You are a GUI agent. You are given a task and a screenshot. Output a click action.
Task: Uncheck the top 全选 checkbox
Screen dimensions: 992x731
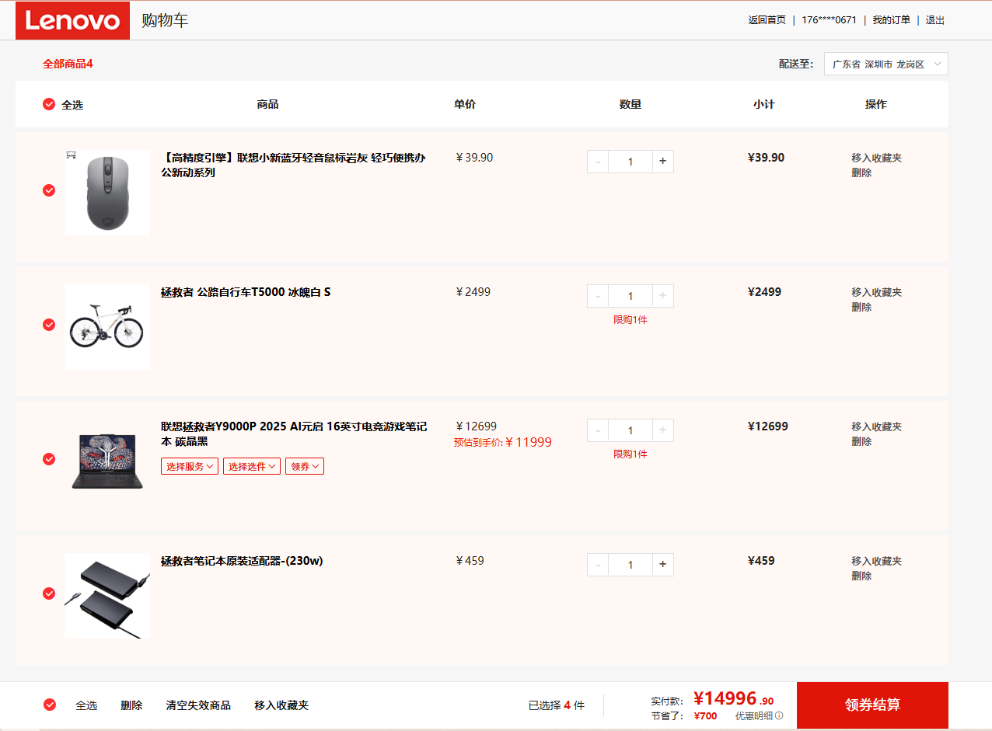pyautogui.click(x=49, y=104)
